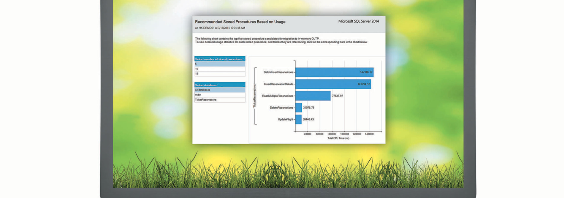Click the InsertReservationDetails axis label
This screenshot has height=198, width=570.
point(278,84)
